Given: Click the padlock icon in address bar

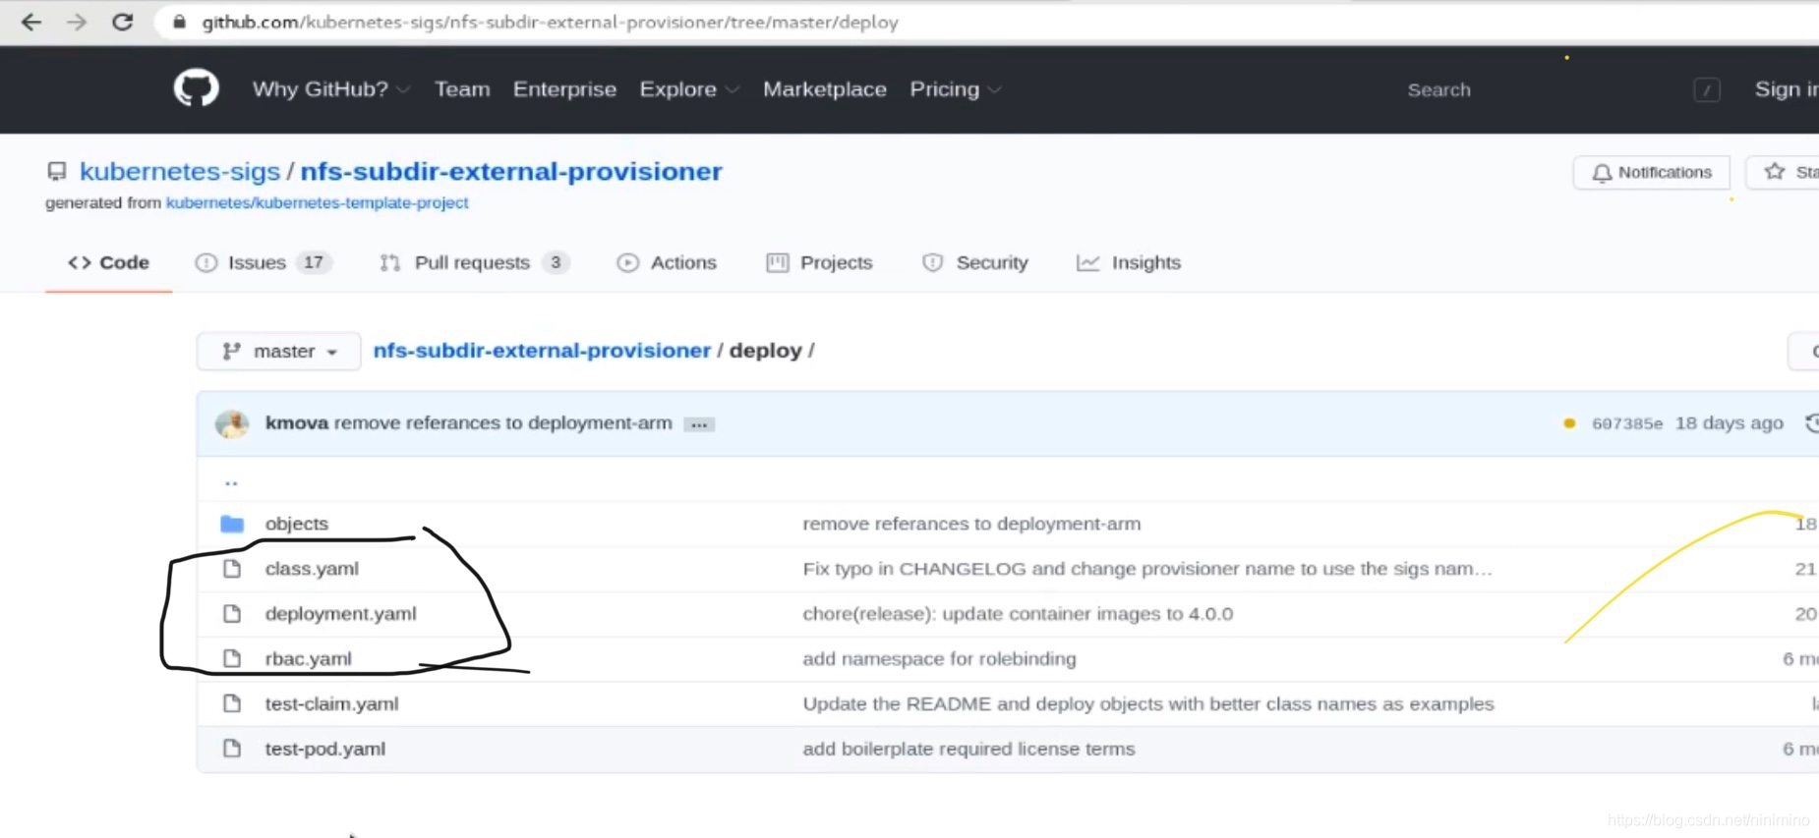Looking at the screenshot, I should pos(179,22).
